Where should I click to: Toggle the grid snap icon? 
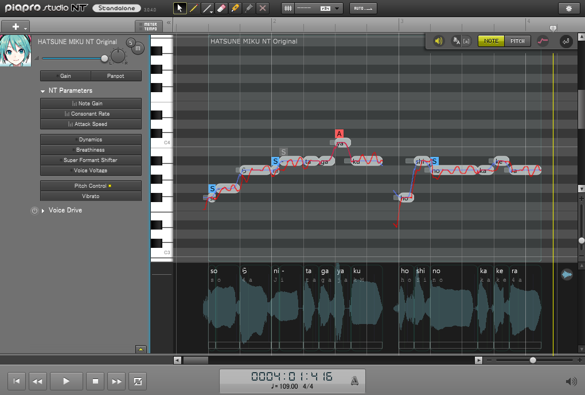(288, 8)
